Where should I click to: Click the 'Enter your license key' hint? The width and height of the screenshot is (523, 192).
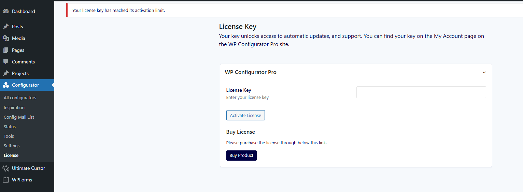pyautogui.click(x=248, y=98)
